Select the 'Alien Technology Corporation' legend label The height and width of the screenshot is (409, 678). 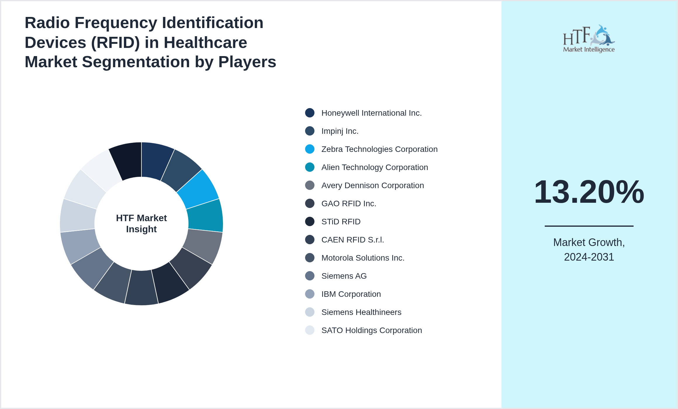[375, 167]
